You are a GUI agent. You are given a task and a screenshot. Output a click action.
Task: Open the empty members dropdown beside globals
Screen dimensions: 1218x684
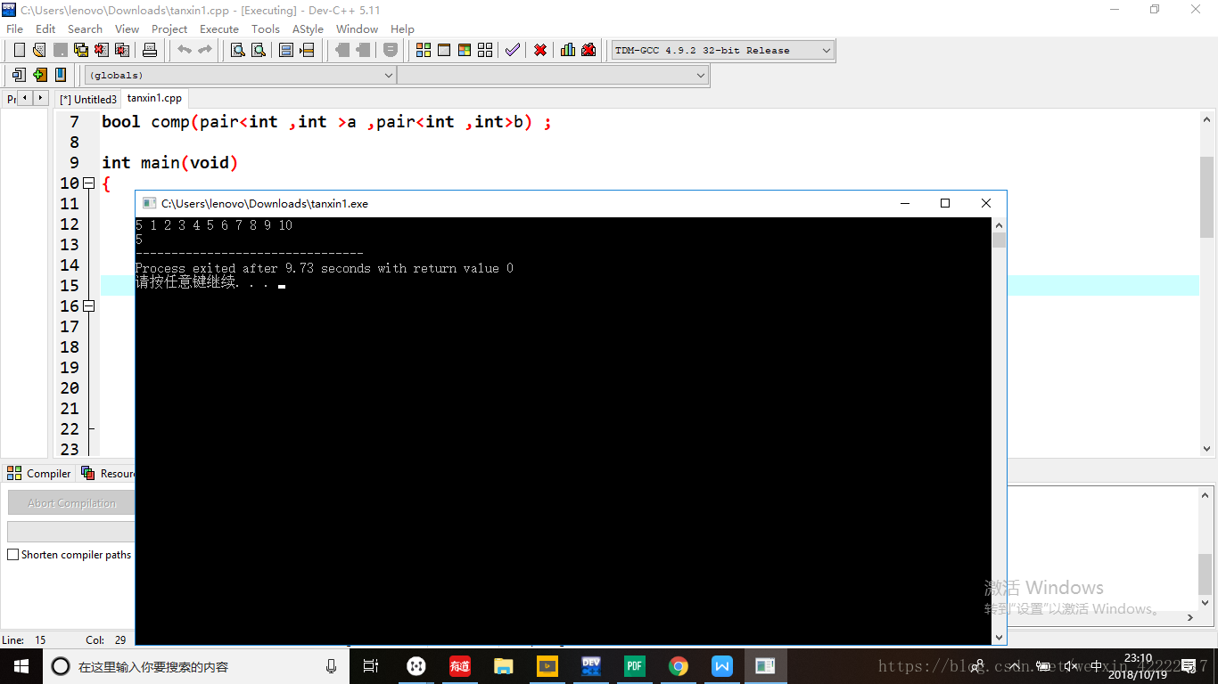[x=553, y=76]
